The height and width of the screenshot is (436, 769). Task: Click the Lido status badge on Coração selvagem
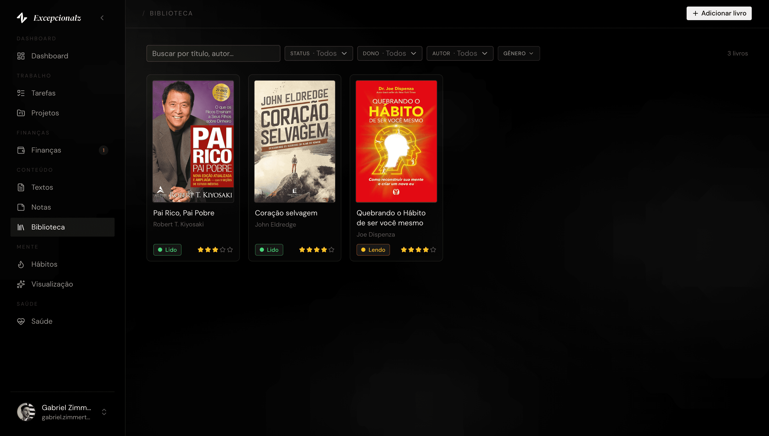click(x=269, y=250)
